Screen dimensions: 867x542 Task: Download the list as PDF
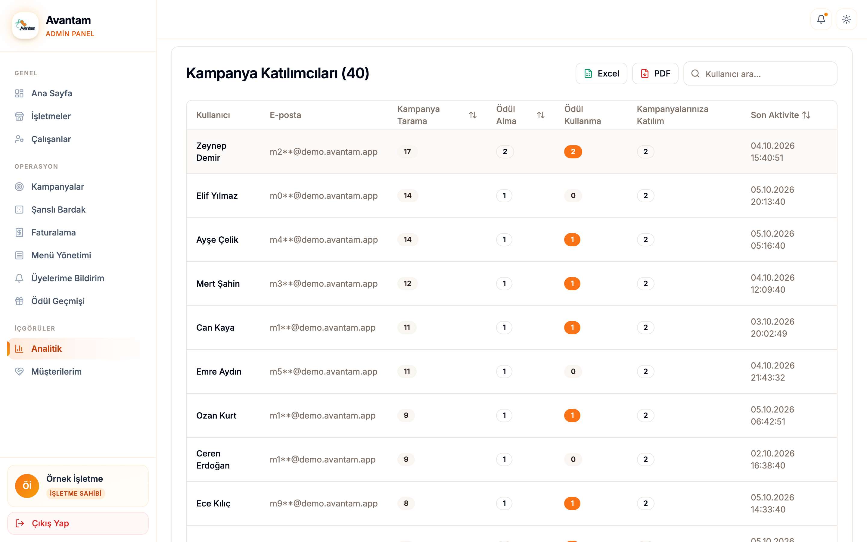tap(655, 73)
